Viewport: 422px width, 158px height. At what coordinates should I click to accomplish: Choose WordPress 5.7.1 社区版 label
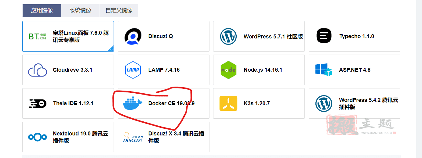pyautogui.click(x=273, y=37)
